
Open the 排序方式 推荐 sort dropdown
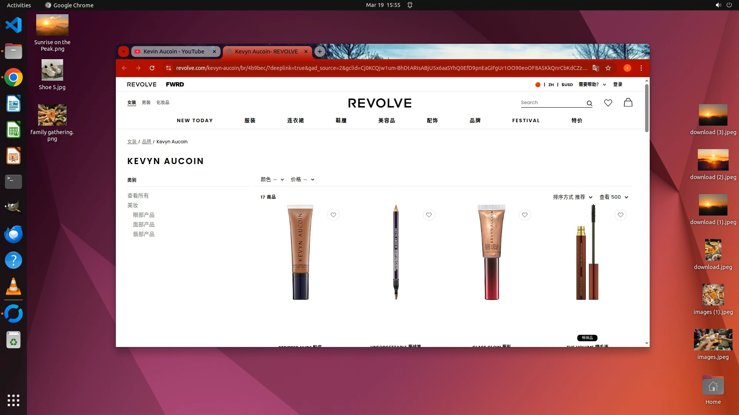tap(572, 197)
